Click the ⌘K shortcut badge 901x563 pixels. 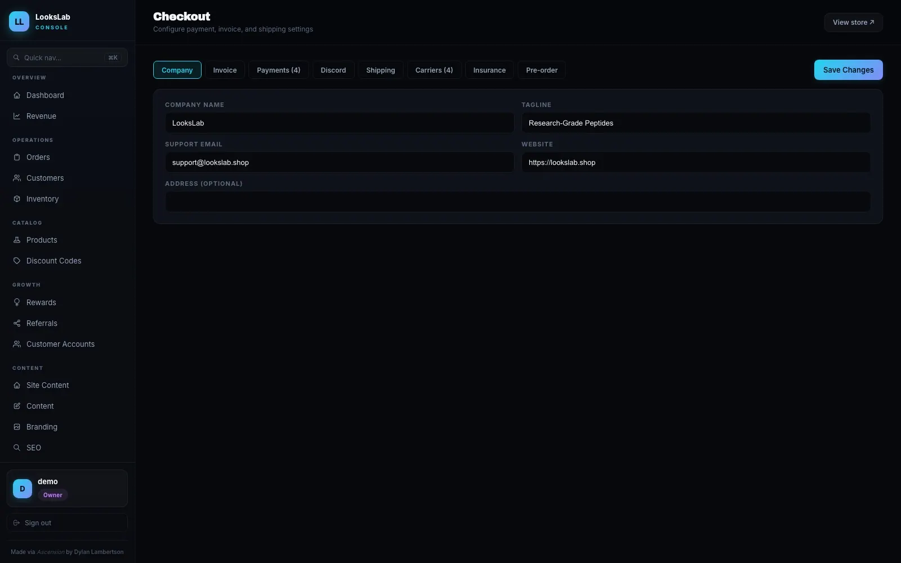point(113,57)
